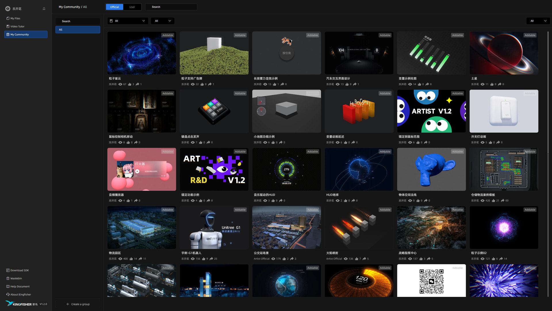
Task: Click the My Community / All breadcrumb
Action: pyautogui.click(x=73, y=7)
